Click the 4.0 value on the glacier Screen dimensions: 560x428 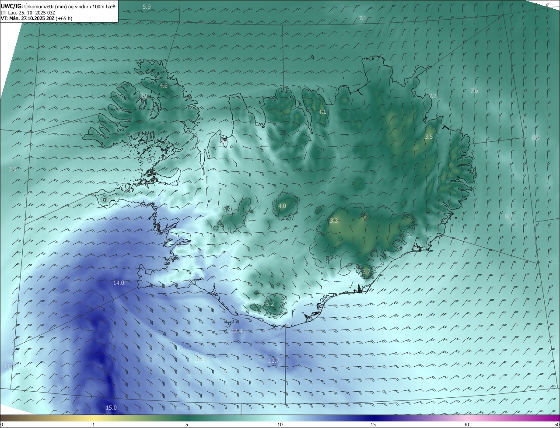point(282,206)
